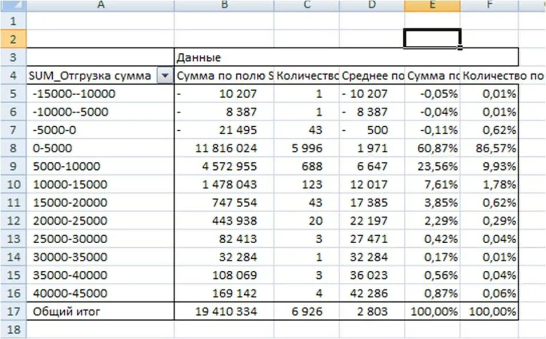This screenshot has width=546, height=339.
Task: Select row 17 header
Action: coord(13,311)
